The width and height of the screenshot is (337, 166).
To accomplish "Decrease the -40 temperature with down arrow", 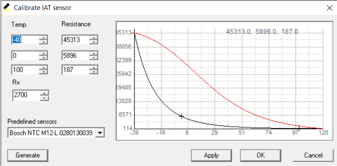I will [x=43, y=42].
